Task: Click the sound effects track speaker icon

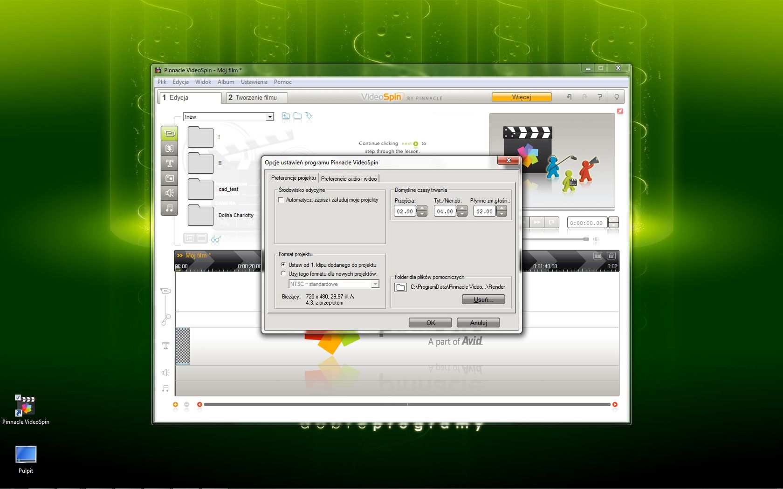Action: [165, 373]
